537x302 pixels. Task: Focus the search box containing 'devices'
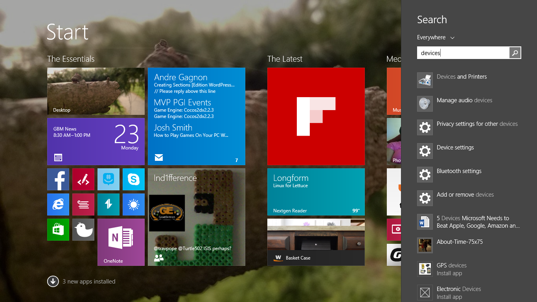point(463,53)
